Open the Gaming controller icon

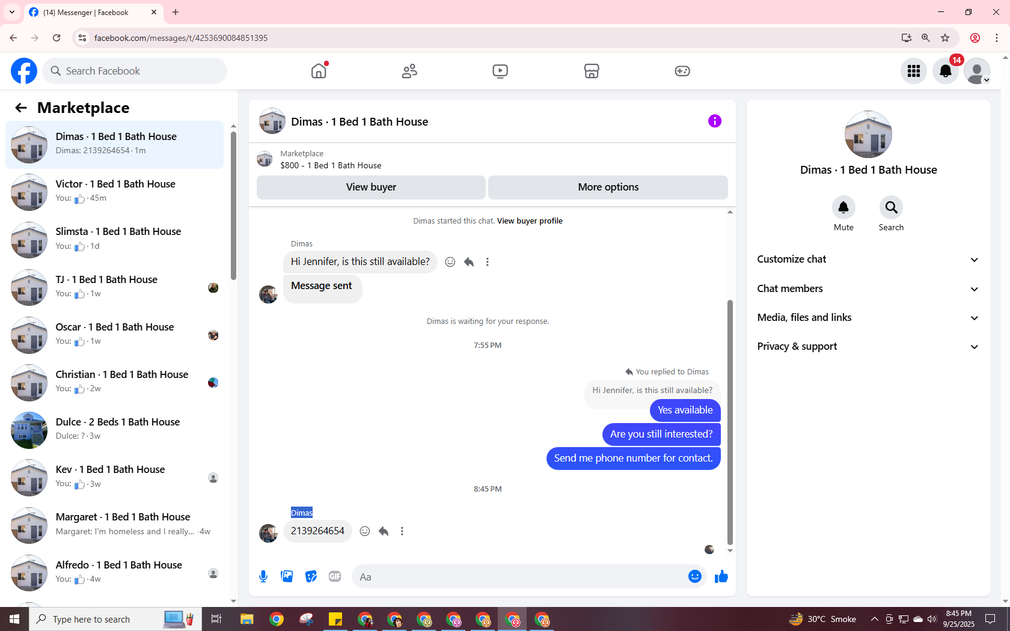point(682,71)
